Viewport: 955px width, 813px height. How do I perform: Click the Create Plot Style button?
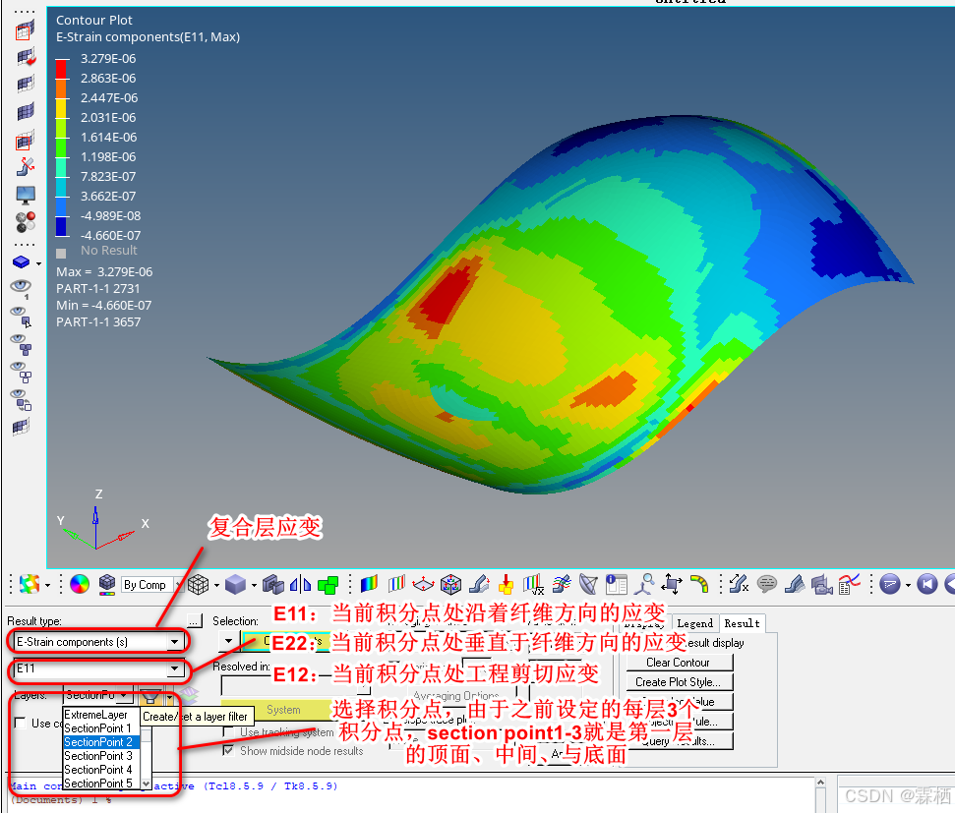[679, 682]
